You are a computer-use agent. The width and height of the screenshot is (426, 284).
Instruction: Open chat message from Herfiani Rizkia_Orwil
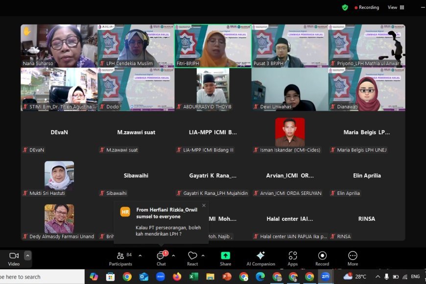click(161, 222)
